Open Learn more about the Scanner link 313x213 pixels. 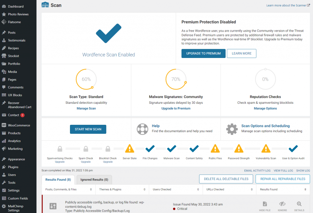pyautogui.click(x=288, y=5)
